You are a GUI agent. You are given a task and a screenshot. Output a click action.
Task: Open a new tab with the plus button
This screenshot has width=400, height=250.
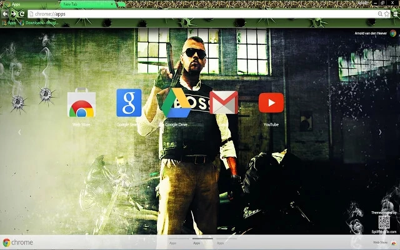[121, 4]
